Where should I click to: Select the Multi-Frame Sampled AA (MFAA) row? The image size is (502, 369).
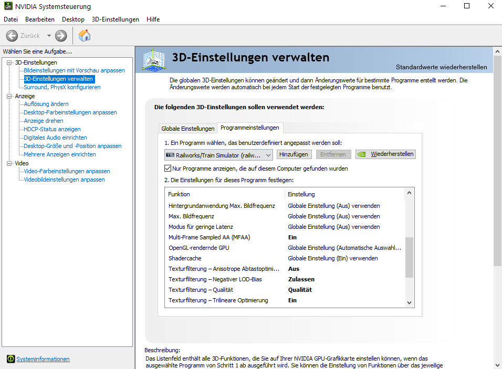210,237
